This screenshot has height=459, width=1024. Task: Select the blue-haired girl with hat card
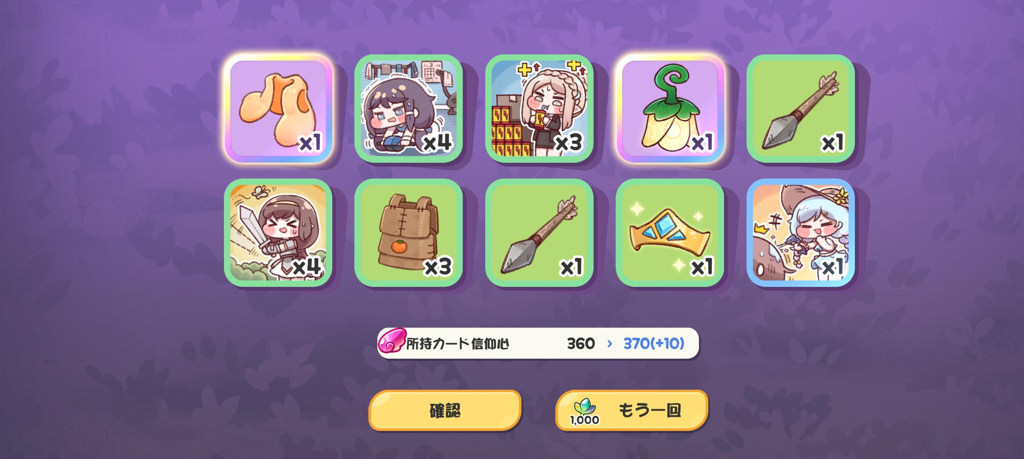pyautogui.click(x=801, y=232)
